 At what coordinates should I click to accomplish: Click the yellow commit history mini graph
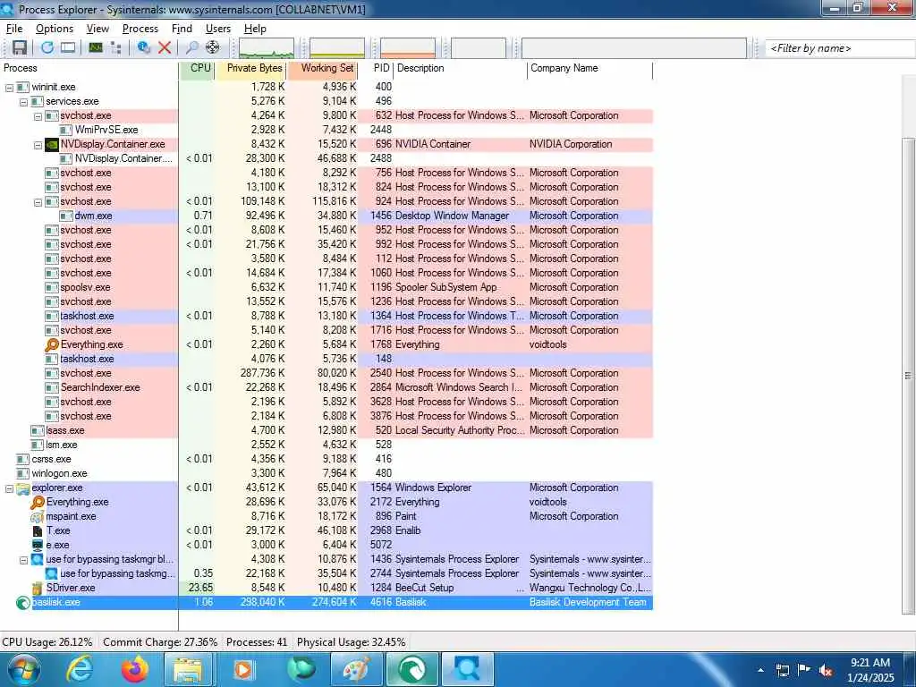coord(337,48)
